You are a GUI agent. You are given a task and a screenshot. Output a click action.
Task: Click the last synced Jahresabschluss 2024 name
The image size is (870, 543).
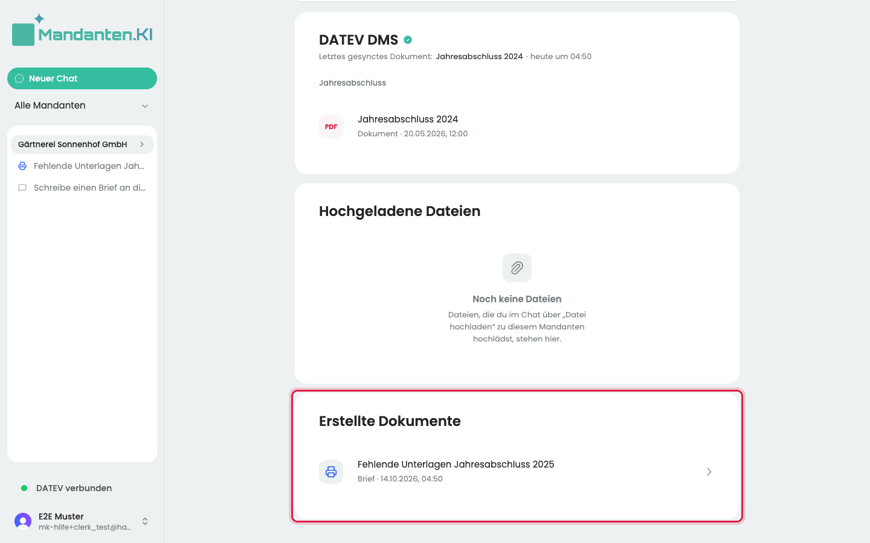[479, 56]
